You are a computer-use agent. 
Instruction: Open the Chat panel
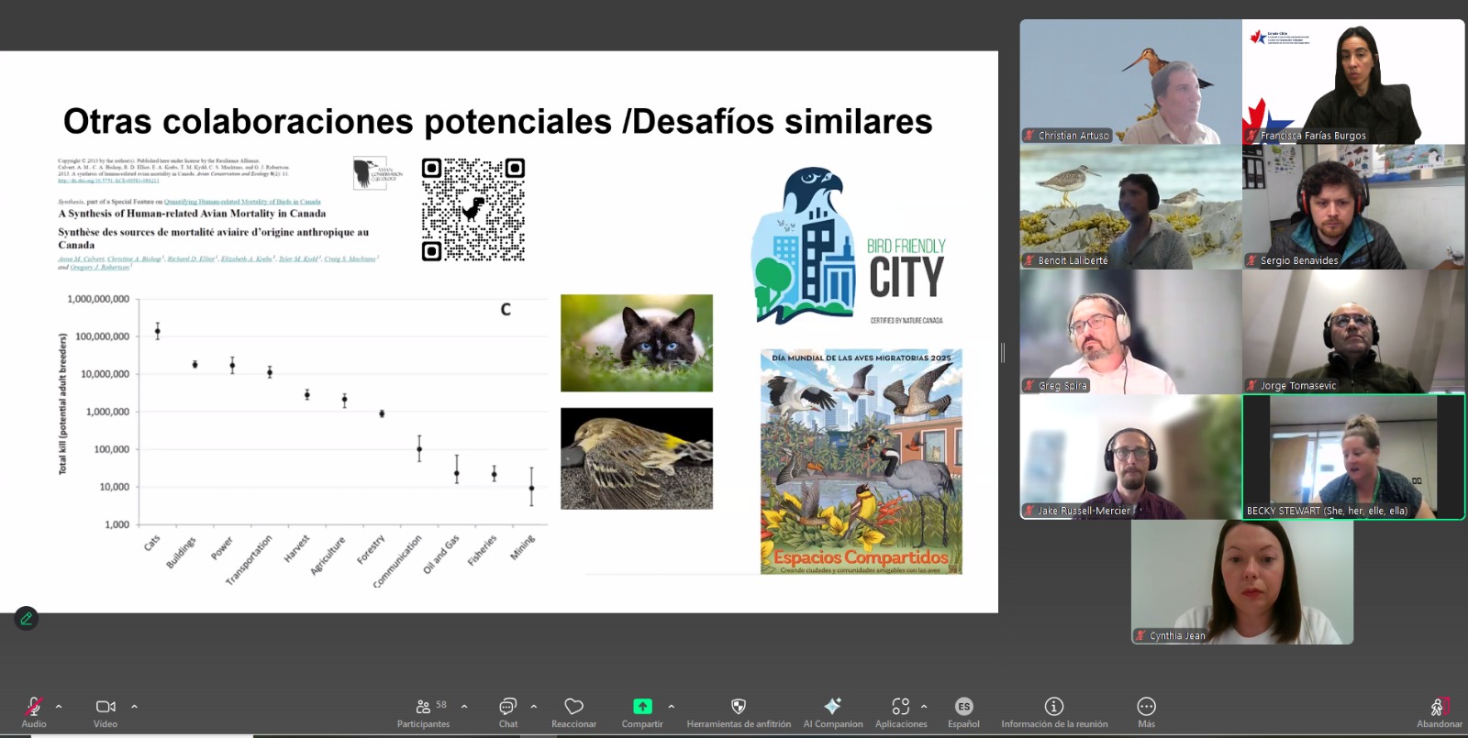coord(508,711)
